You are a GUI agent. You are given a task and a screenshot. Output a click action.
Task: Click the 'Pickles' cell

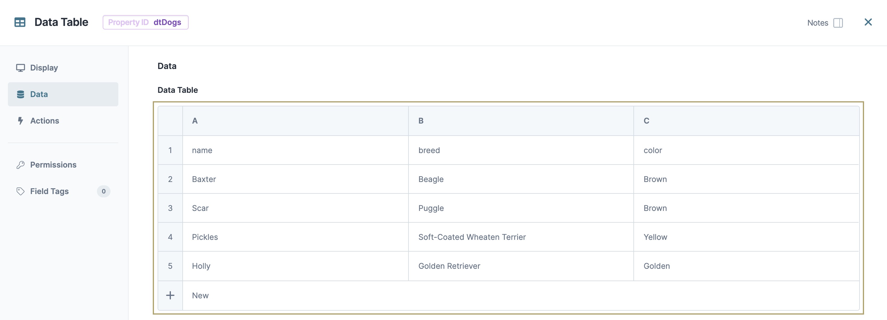pyautogui.click(x=295, y=237)
